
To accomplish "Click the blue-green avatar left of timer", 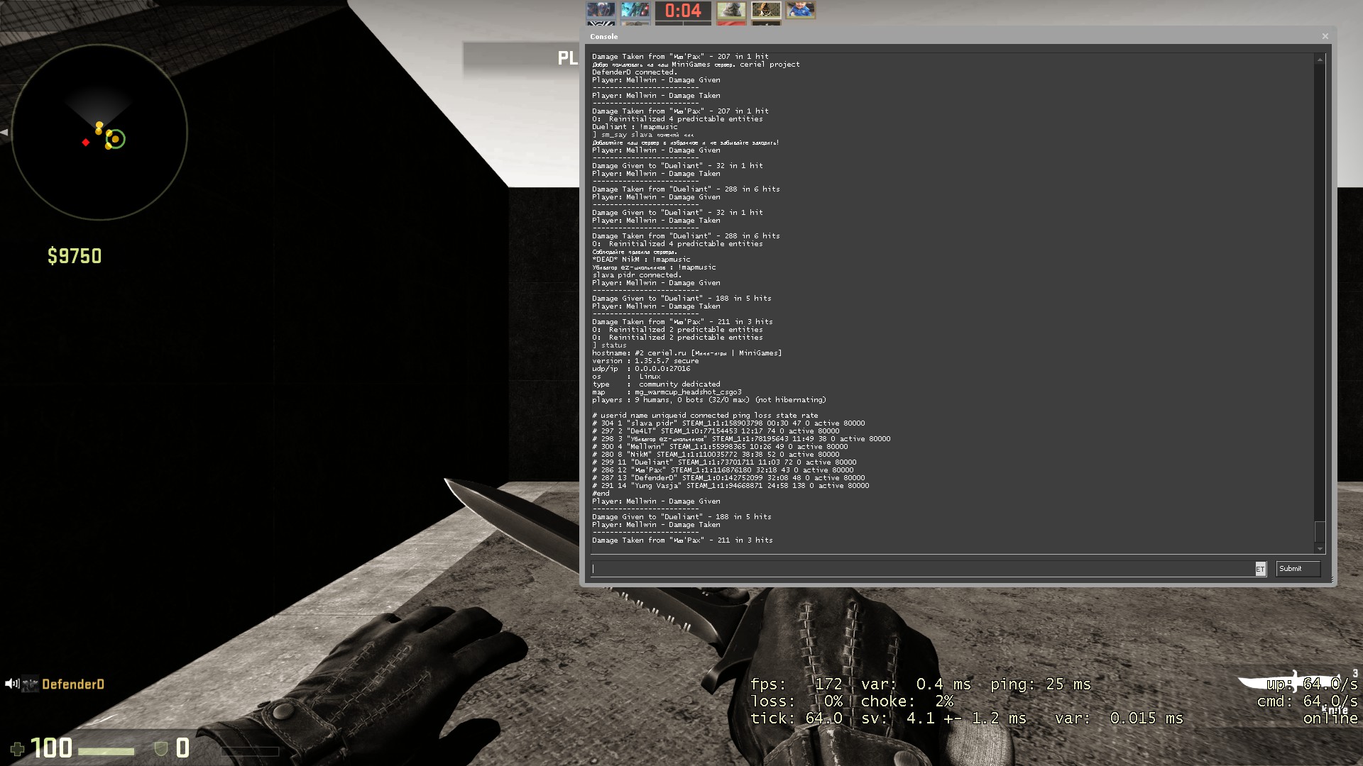I will coord(635,10).
